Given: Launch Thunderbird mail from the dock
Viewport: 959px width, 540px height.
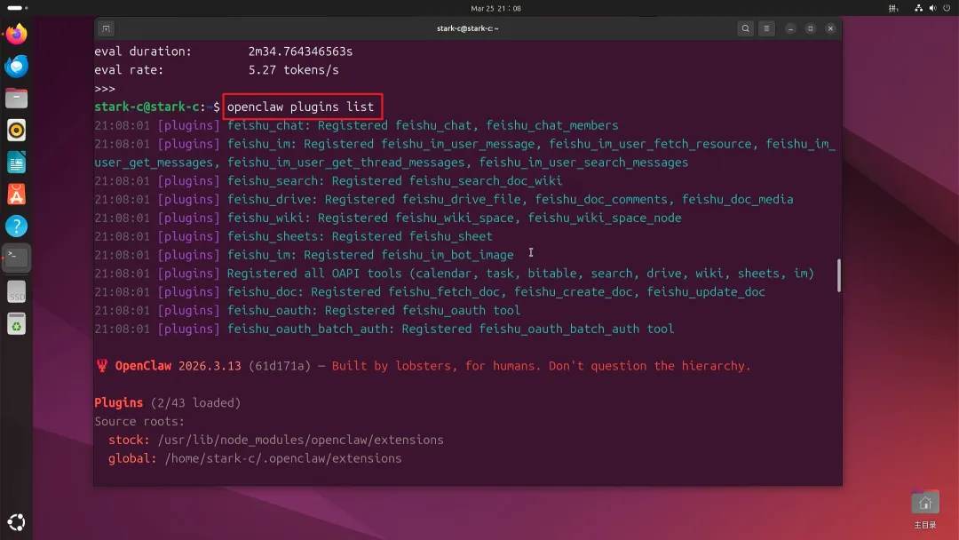Looking at the screenshot, I should click(x=17, y=66).
